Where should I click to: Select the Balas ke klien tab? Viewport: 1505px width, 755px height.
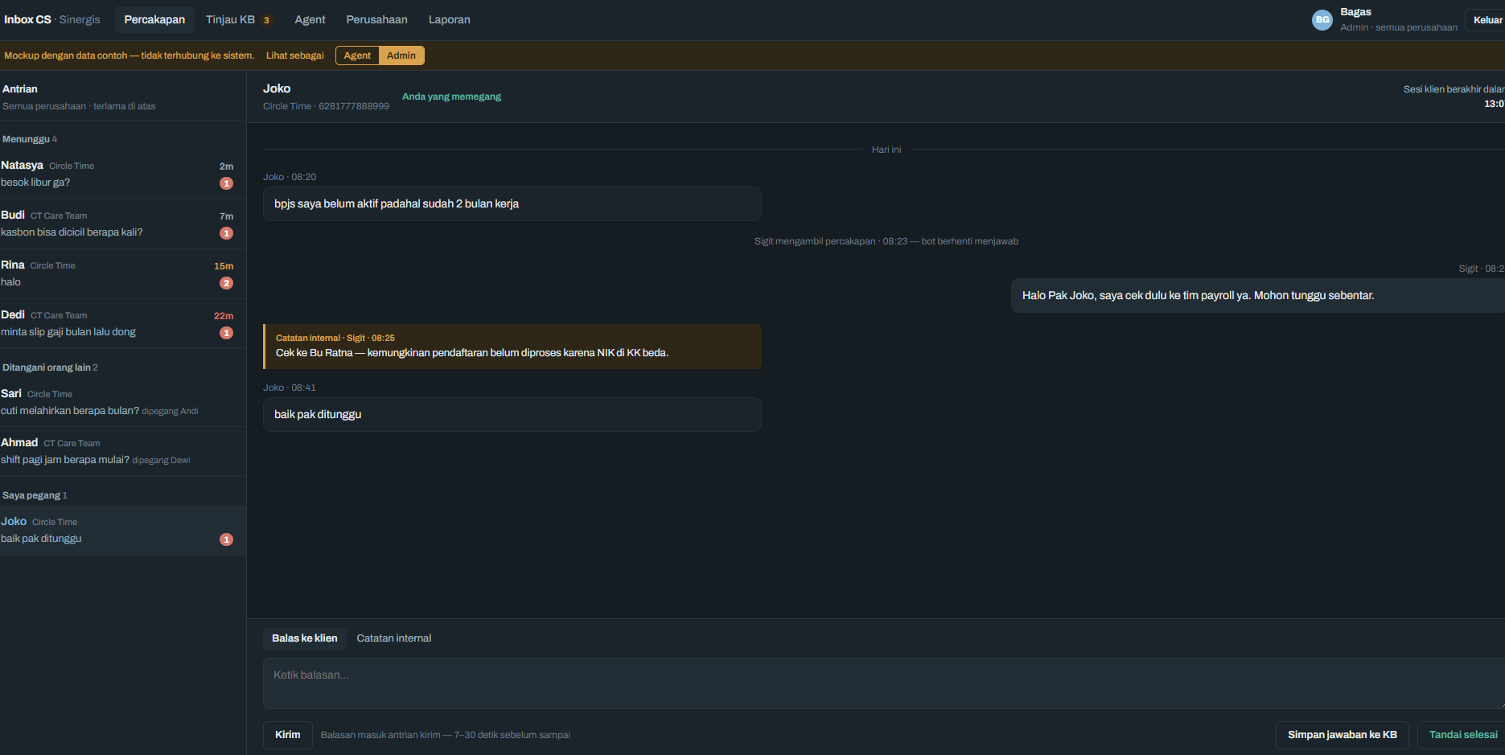point(305,638)
